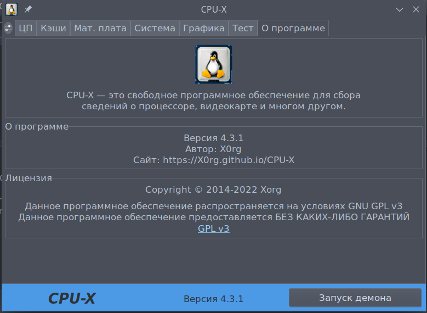Select the О программе tab
The image size is (427, 313).
tap(293, 28)
